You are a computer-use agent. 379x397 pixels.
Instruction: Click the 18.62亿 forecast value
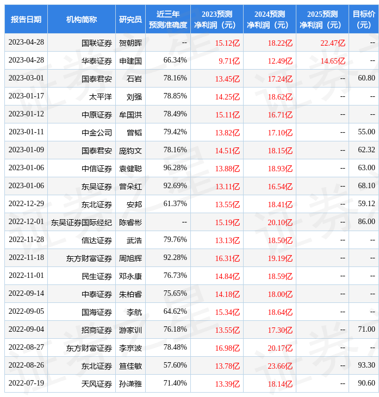tap(280, 97)
